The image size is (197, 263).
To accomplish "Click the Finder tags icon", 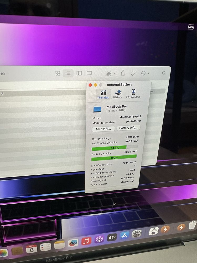I will 133,73.
